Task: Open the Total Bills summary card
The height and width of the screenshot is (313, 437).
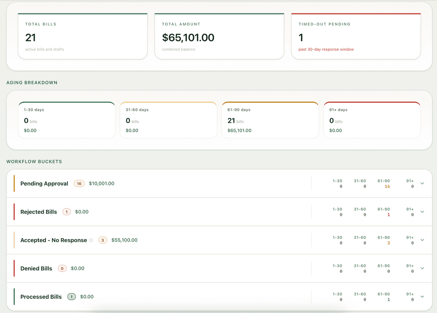Action: point(83,36)
